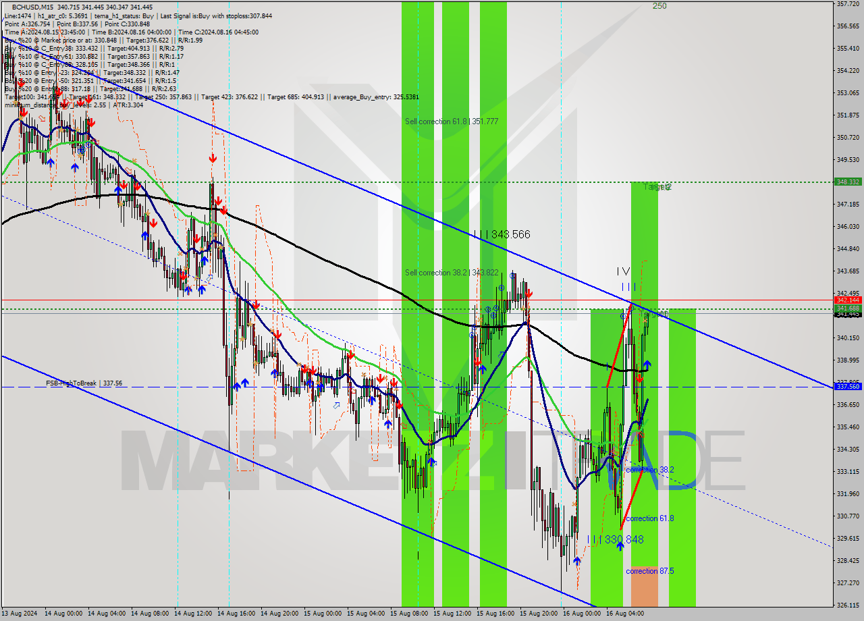
Task: Select the 'correction 87.5' label
Action: coord(649,571)
